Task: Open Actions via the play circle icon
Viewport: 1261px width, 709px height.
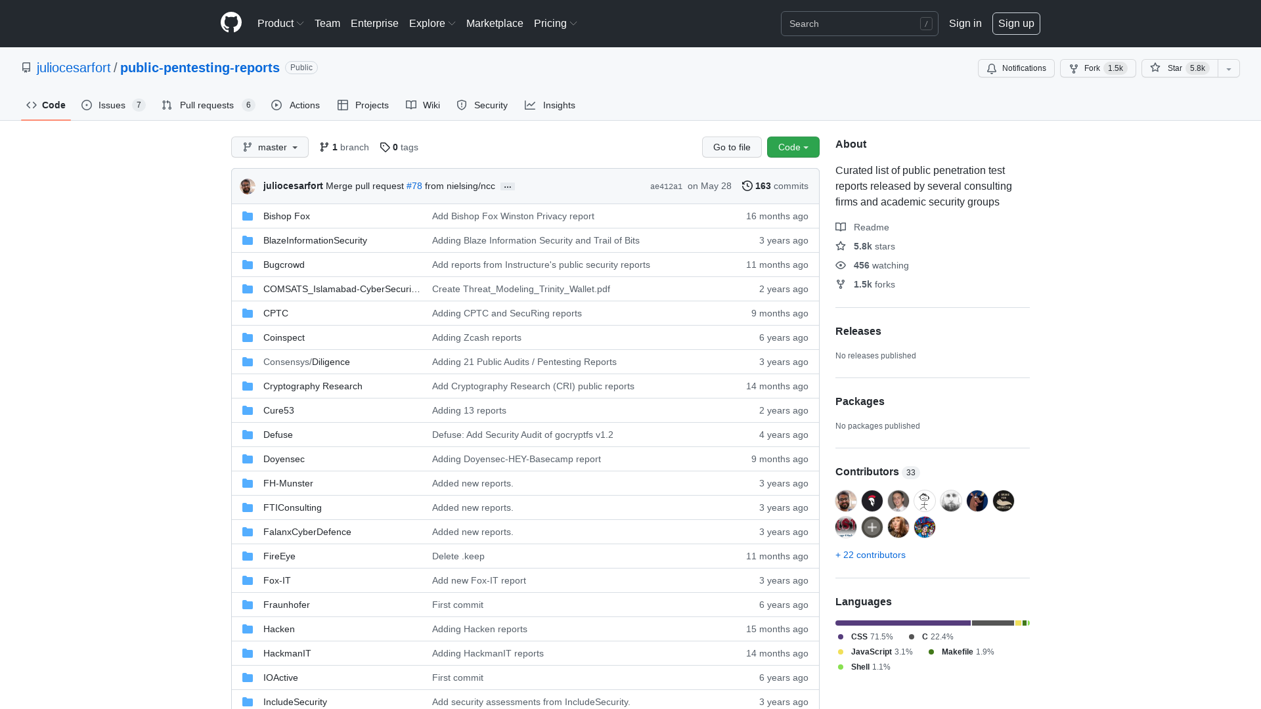Action: (x=277, y=105)
